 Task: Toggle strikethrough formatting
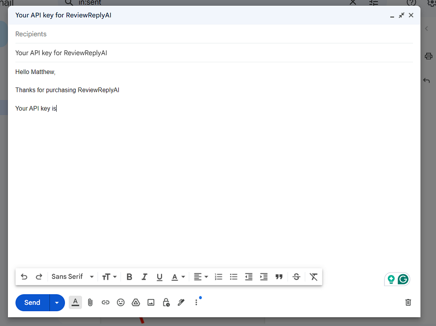click(296, 277)
